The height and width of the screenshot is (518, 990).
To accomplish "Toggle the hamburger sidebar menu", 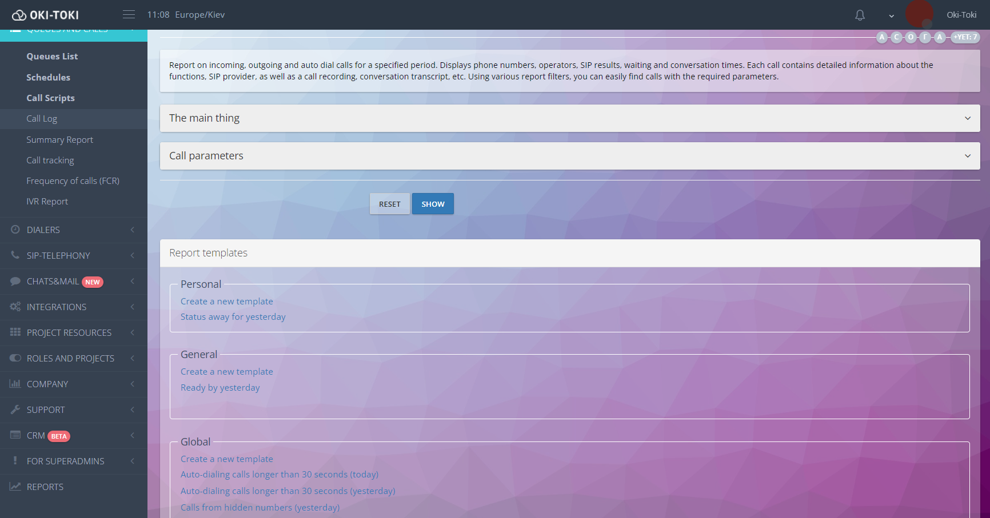I will pos(129,14).
